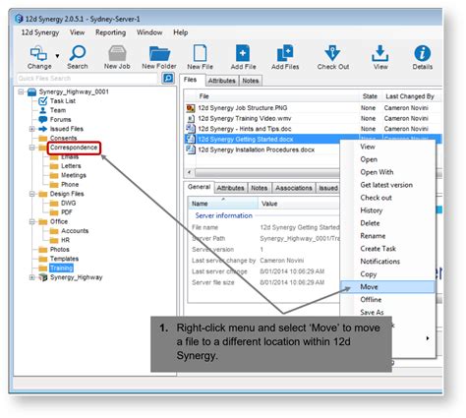
Task: Select the Consents folder
Action: click(x=63, y=138)
